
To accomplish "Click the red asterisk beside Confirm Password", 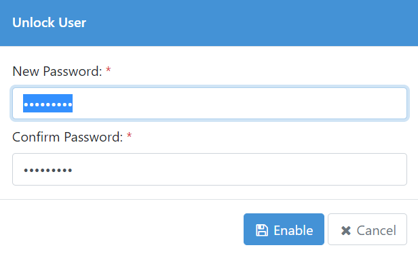I will point(130,135).
